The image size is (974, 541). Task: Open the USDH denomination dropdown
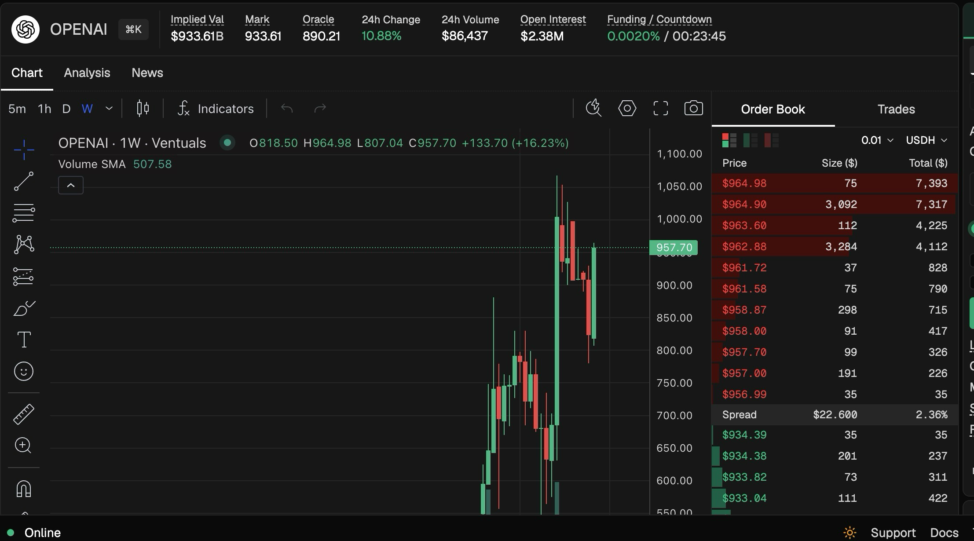point(926,140)
